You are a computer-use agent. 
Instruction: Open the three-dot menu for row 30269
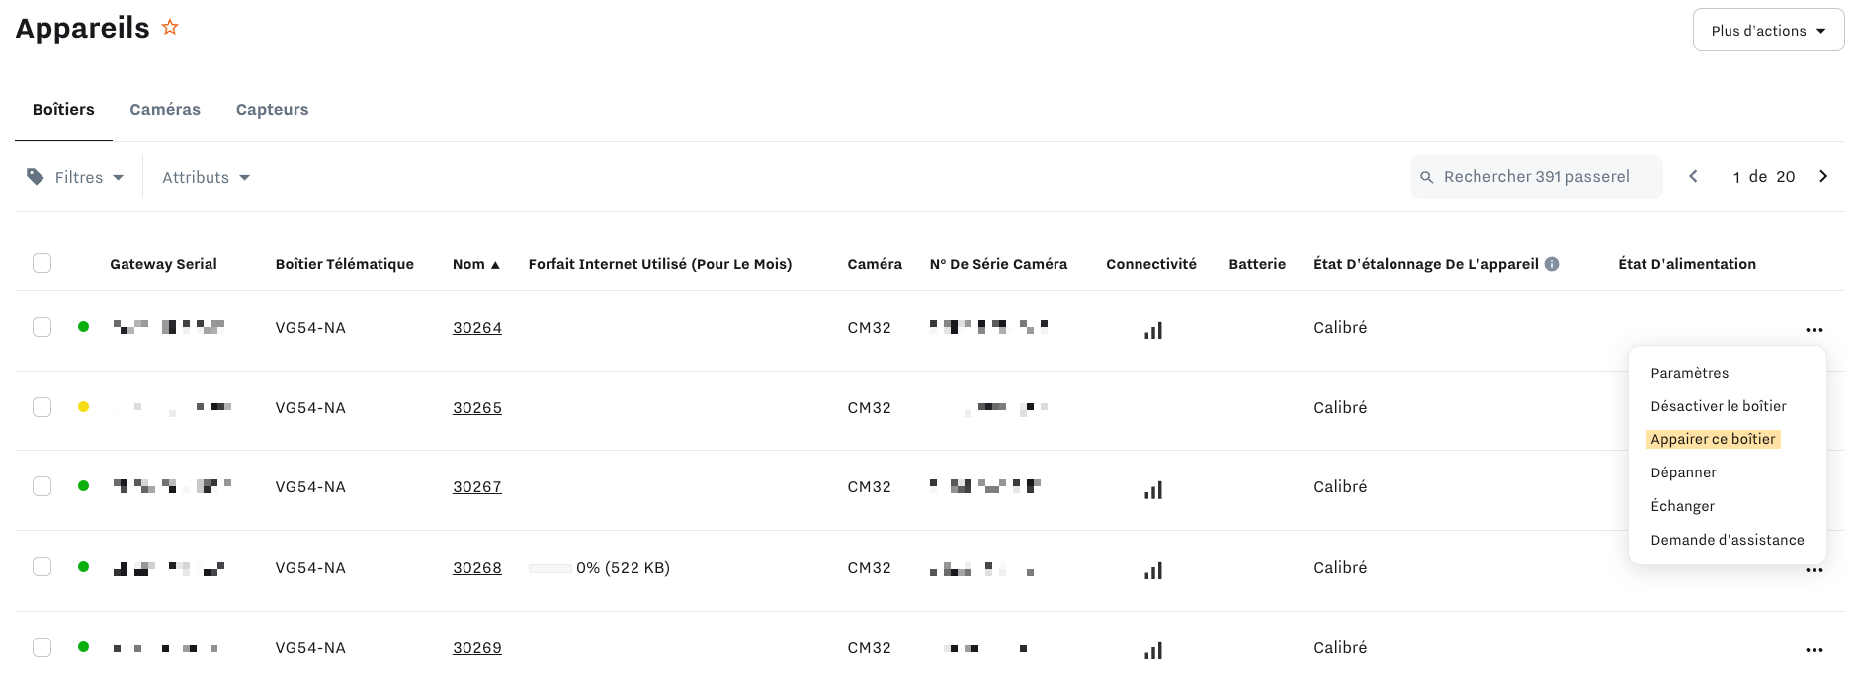pos(1814,649)
